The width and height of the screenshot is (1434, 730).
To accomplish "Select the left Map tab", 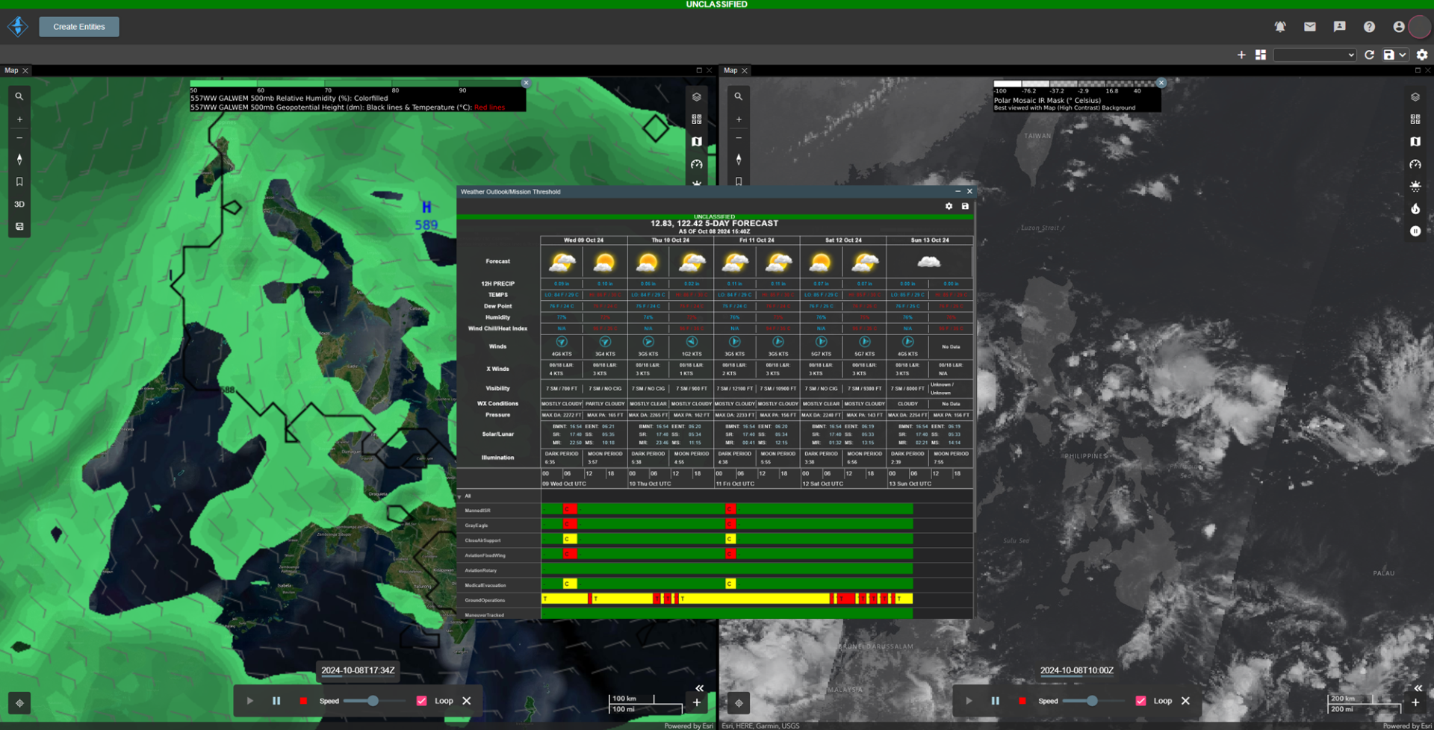I will pyautogui.click(x=11, y=71).
